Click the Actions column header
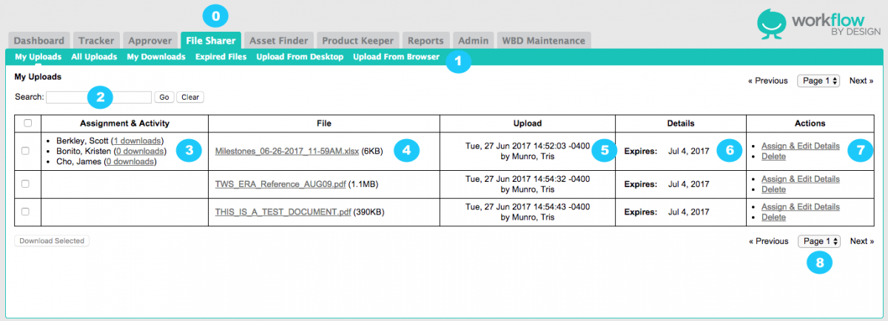Screen dimensions: 888x321 point(810,123)
